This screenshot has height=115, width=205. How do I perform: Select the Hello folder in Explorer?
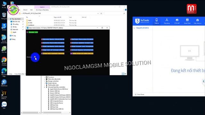30,20
